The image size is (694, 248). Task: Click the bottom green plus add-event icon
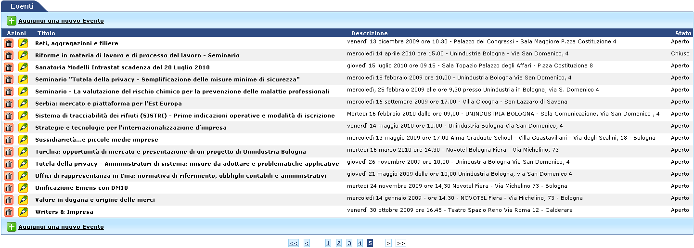[x=12, y=227]
